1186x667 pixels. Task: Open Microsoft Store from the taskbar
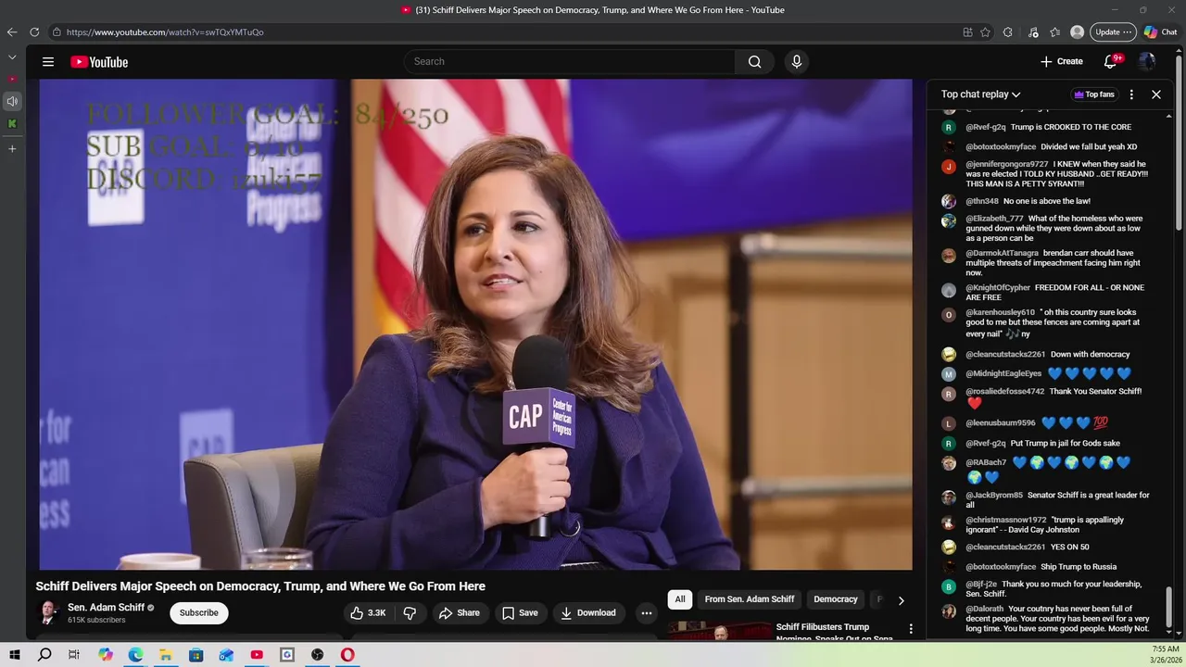tap(196, 655)
